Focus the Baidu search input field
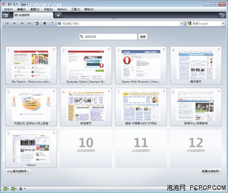Viewport: 228px width, 193px height. click(x=108, y=37)
